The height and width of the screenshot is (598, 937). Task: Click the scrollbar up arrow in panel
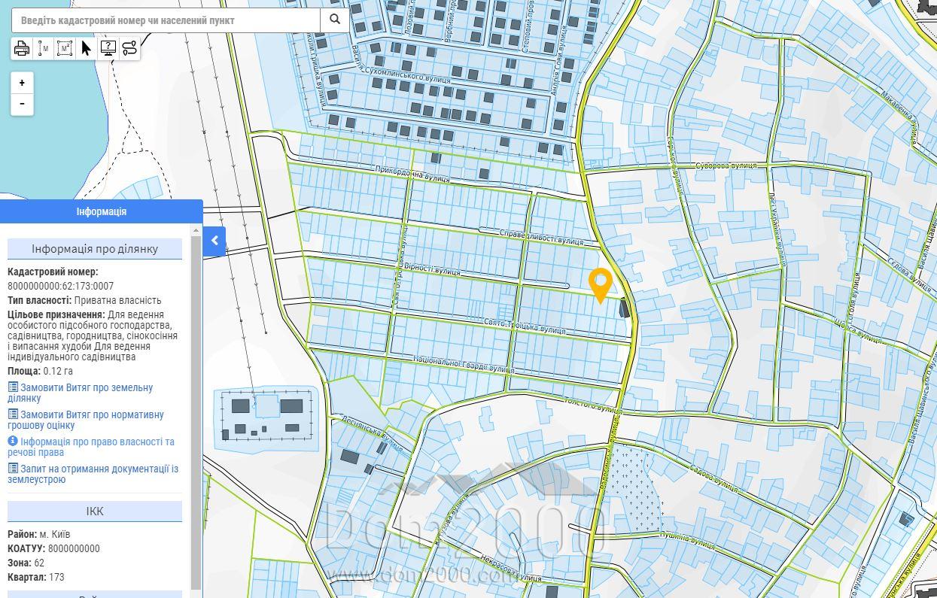(196, 230)
